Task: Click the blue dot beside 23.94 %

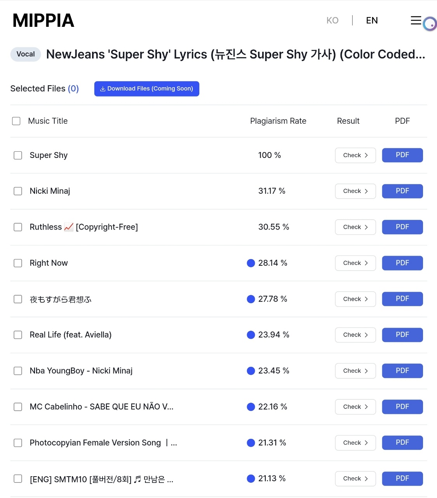Action: click(x=251, y=335)
